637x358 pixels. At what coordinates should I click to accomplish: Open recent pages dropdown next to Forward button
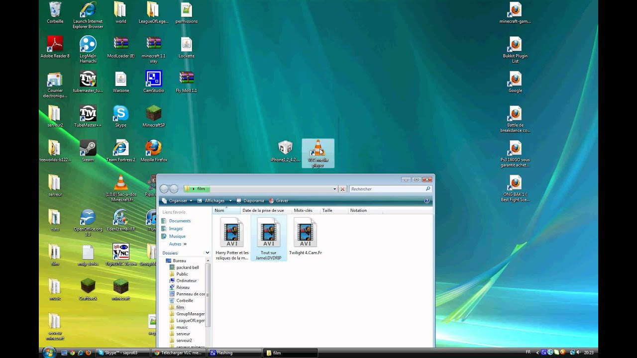pyautogui.click(x=181, y=189)
